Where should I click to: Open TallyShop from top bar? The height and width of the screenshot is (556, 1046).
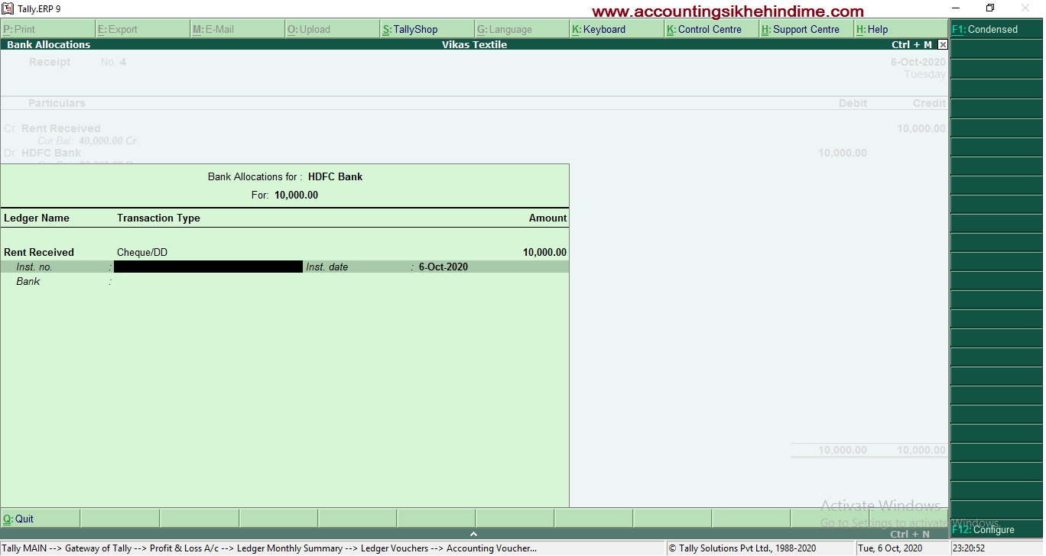tap(427, 29)
